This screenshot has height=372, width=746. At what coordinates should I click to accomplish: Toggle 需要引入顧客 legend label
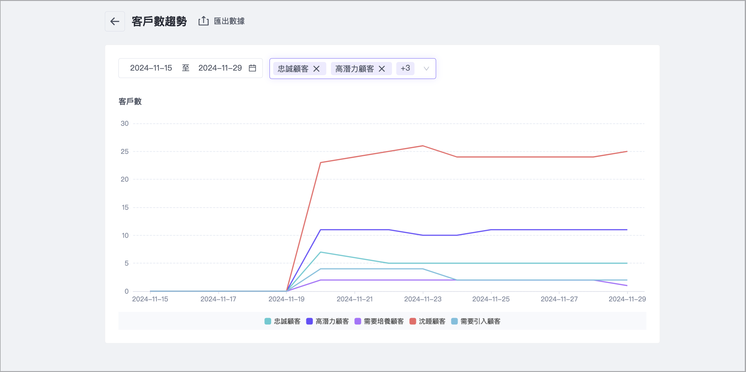click(480, 321)
